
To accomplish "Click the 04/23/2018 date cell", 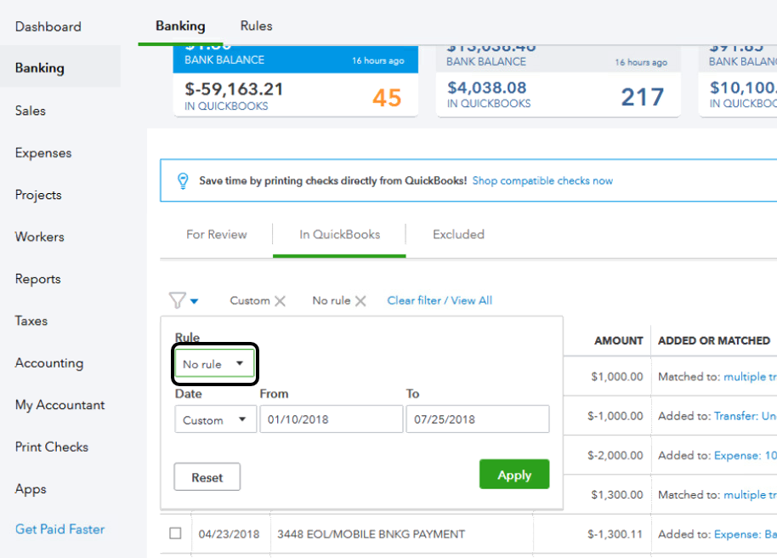I will point(229,534).
